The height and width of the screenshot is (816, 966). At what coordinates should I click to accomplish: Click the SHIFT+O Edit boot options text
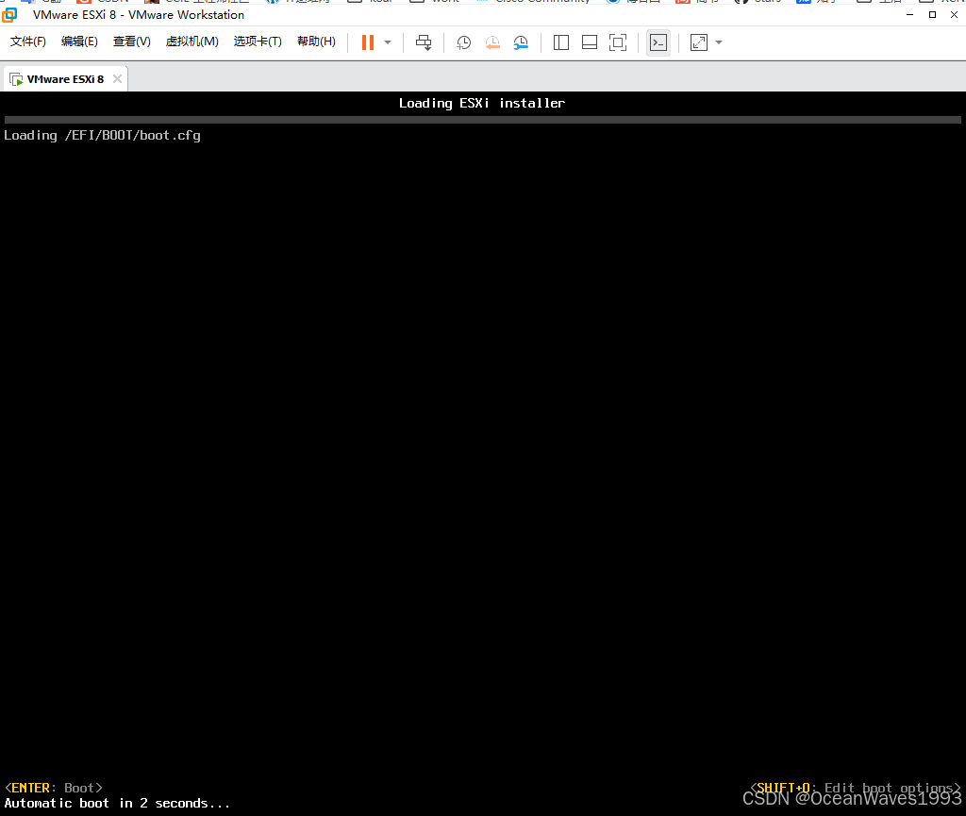pos(855,788)
